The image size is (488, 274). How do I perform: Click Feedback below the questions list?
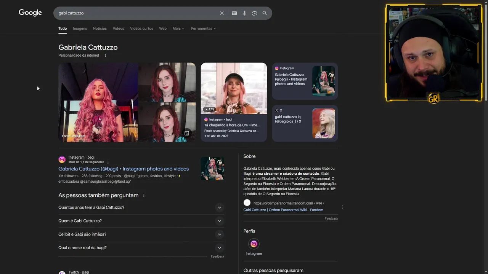217,256
